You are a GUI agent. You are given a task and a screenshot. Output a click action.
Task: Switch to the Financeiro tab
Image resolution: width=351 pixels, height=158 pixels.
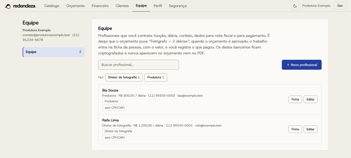pyautogui.click(x=100, y=6)
